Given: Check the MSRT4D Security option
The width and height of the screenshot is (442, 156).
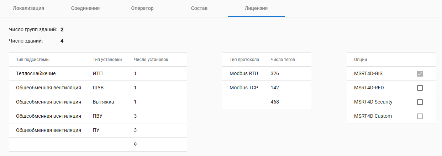Looking at the screenshot, I should [x=420, y=102].
